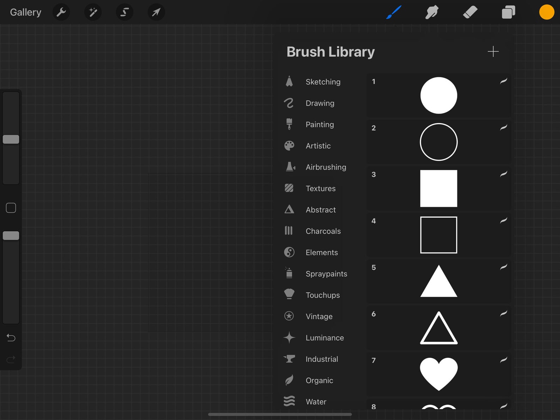Tap the Industrial anvil icon
The height and width of the screenshot is (420, 560).
tap(289, 359)
